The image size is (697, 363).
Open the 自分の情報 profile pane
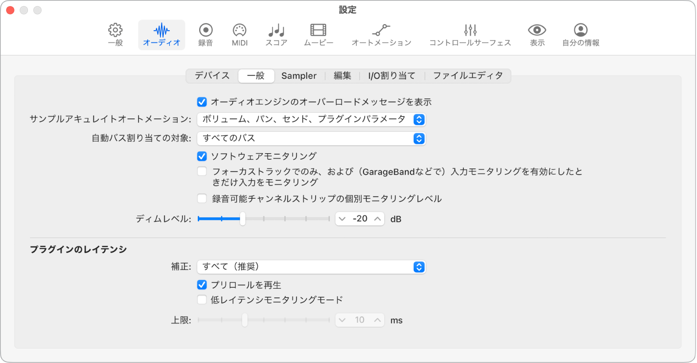pyautogui.click(x=581, y=35)
